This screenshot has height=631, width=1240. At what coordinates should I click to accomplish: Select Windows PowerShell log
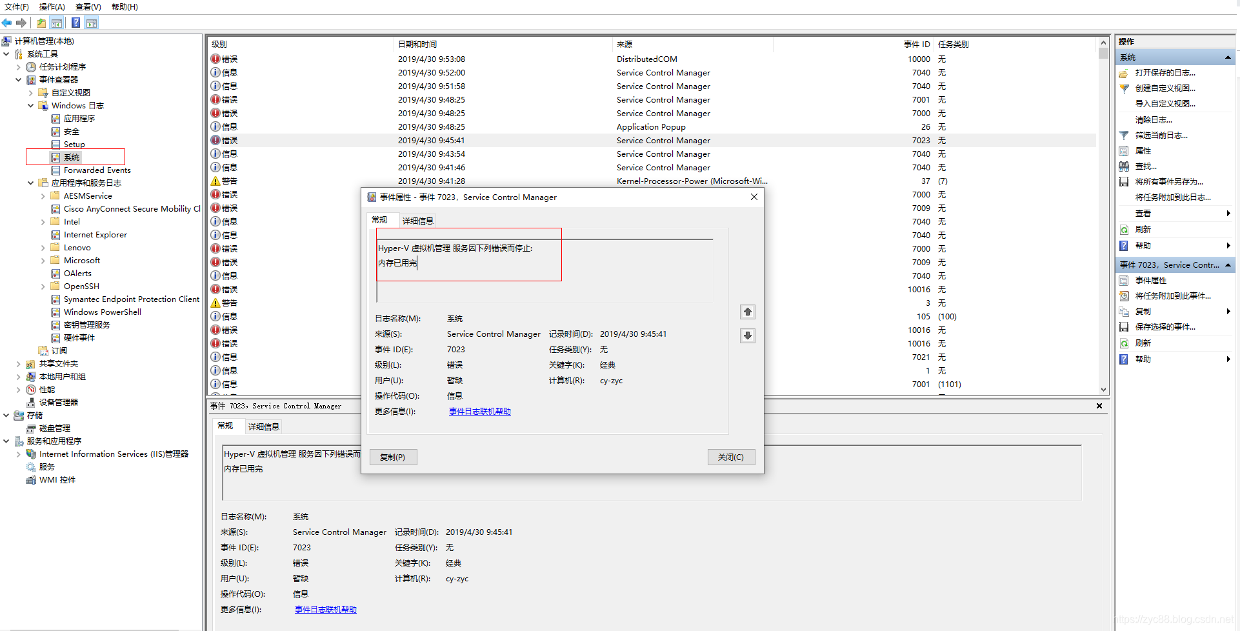point(103,312)
